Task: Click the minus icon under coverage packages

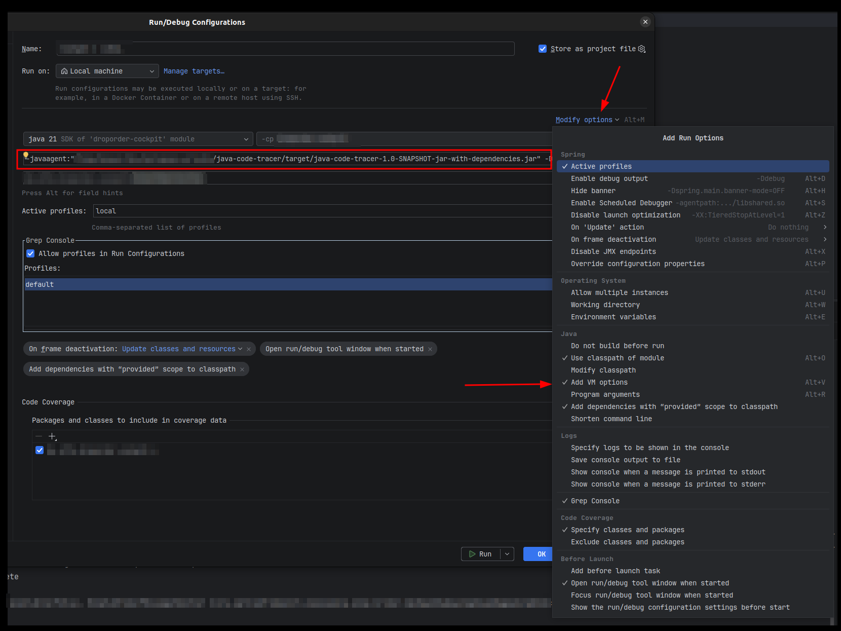Action: tap(39, 436)
